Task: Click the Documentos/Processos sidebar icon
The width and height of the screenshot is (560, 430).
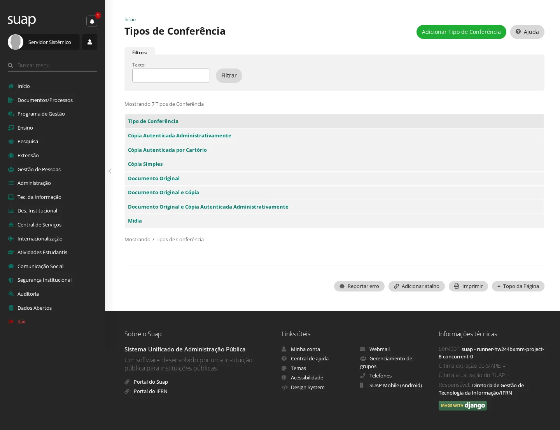Action: coord(11,100)
